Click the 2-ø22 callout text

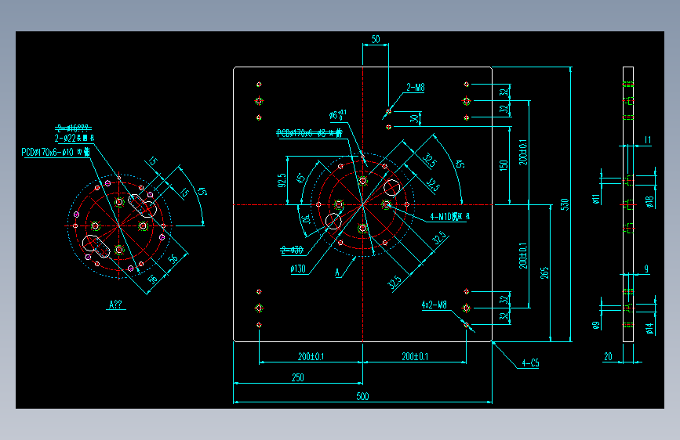[75, 138]
